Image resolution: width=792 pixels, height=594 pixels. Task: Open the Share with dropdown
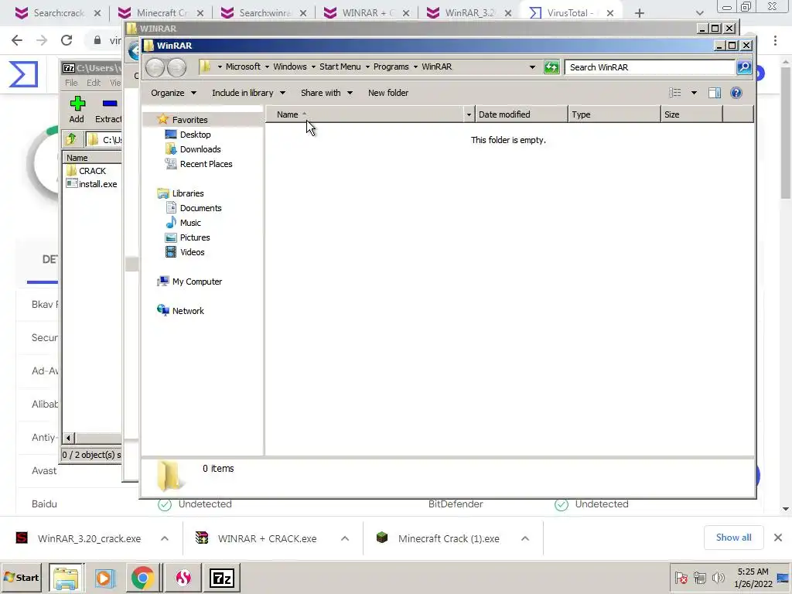click(326, 93)
